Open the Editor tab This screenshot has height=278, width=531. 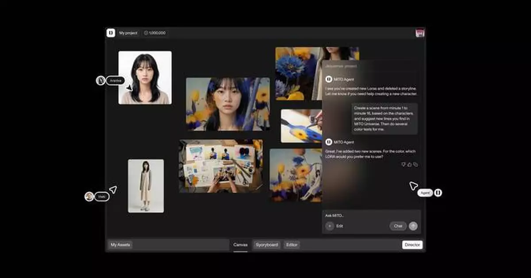click(x=292, y=244)
